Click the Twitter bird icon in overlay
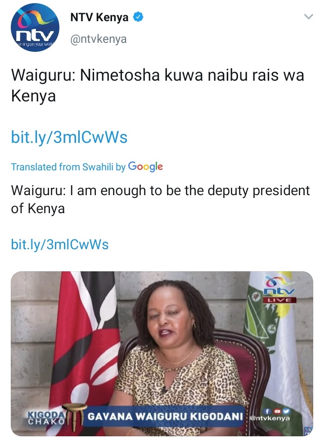Screen dimensions: 324x448 [x=286, y=411]
